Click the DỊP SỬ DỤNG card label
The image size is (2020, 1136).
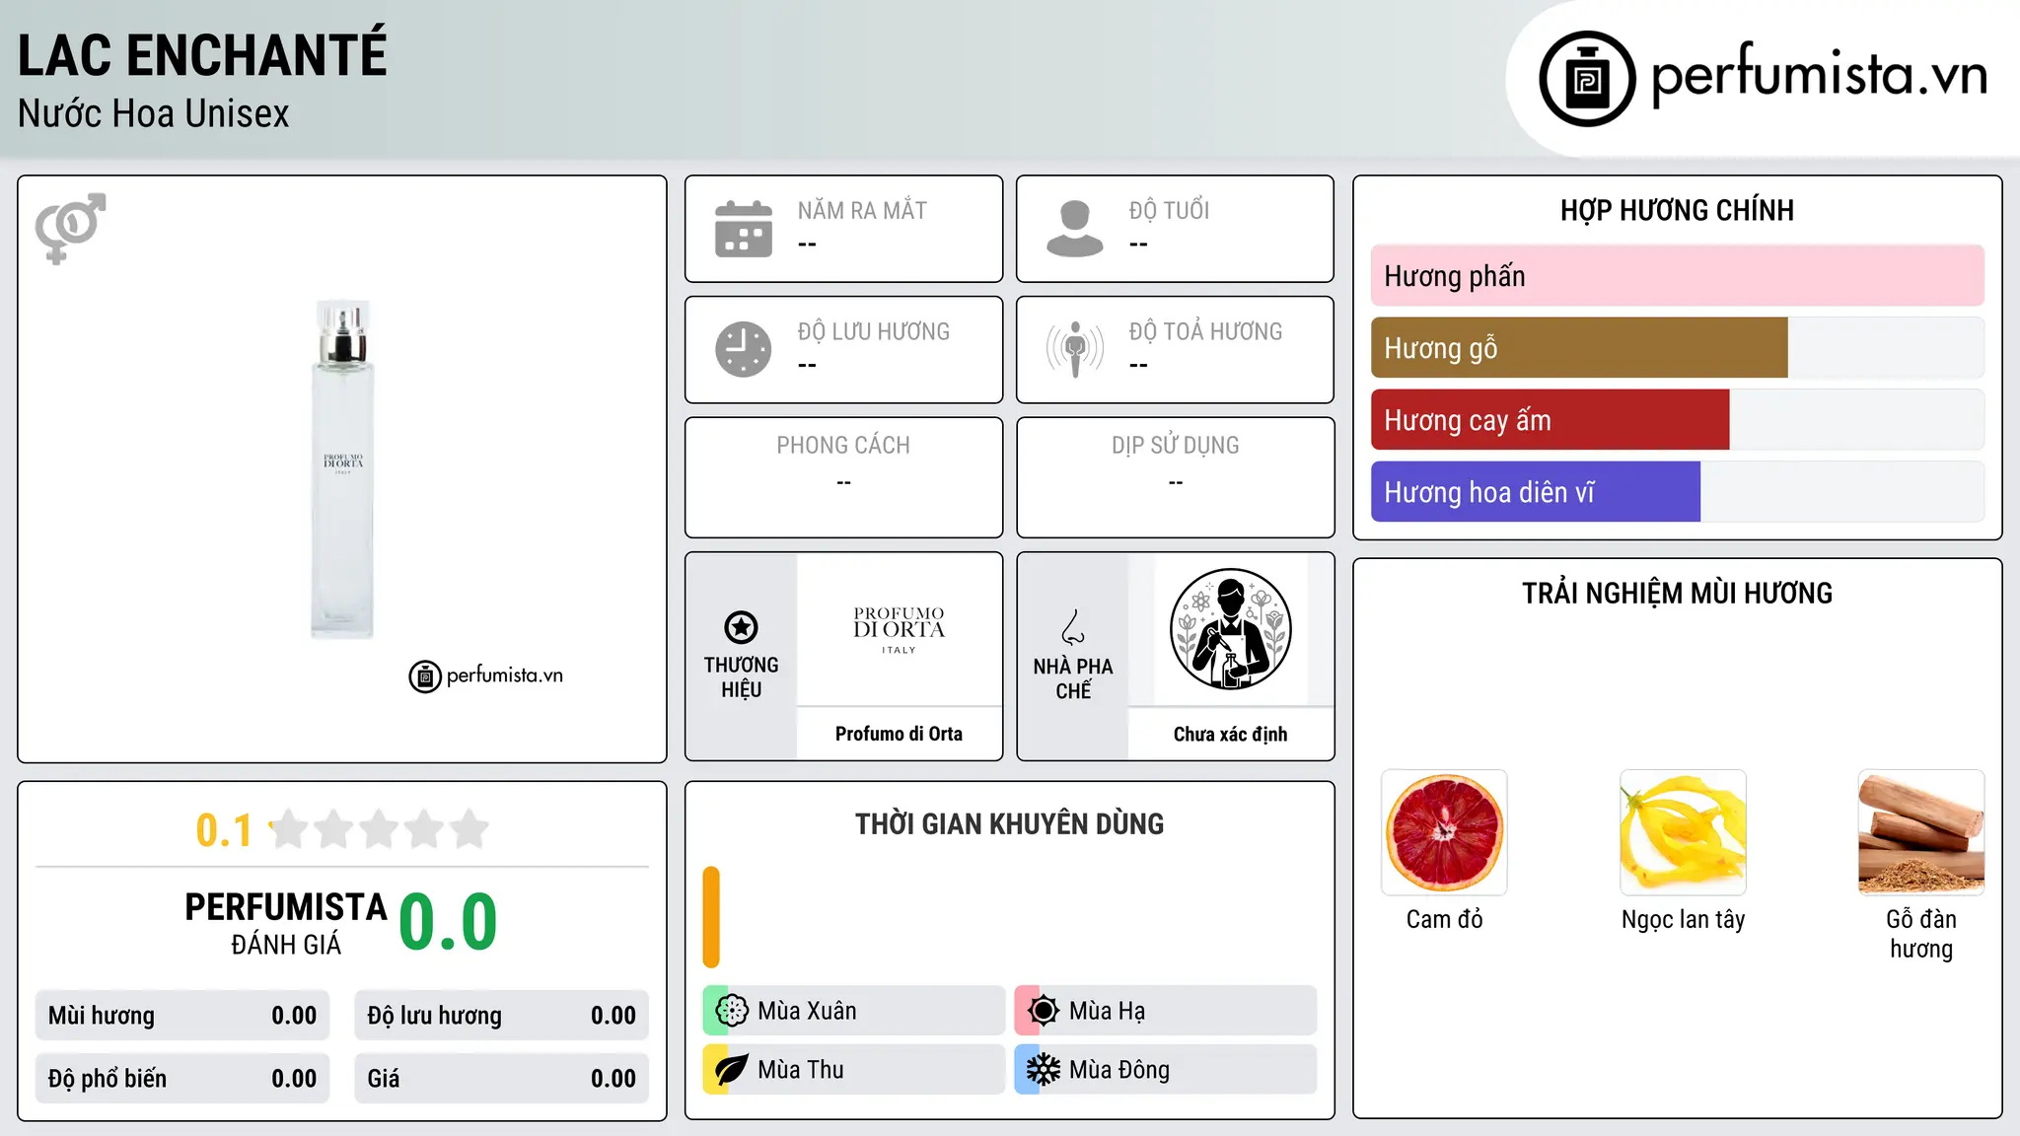(1175, 446)
